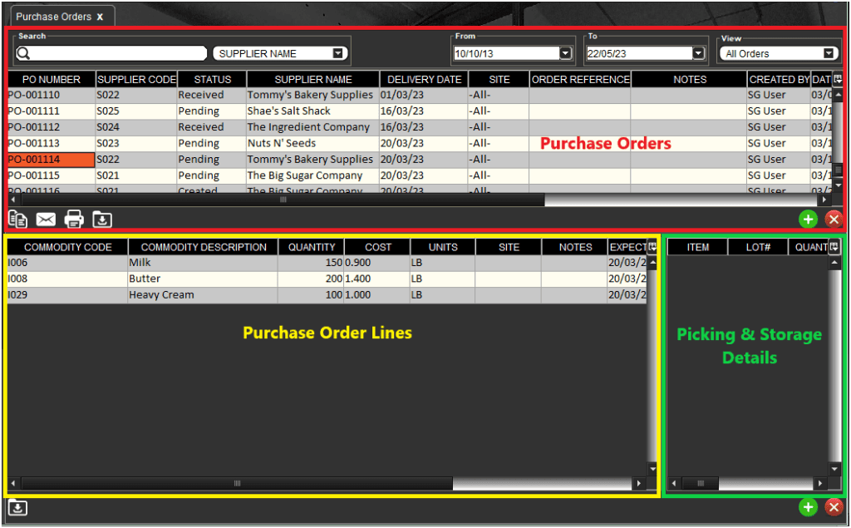Click the export icon beside the printer
The height and width of the screenshot is (528, 851).
(x=102, y=220)
